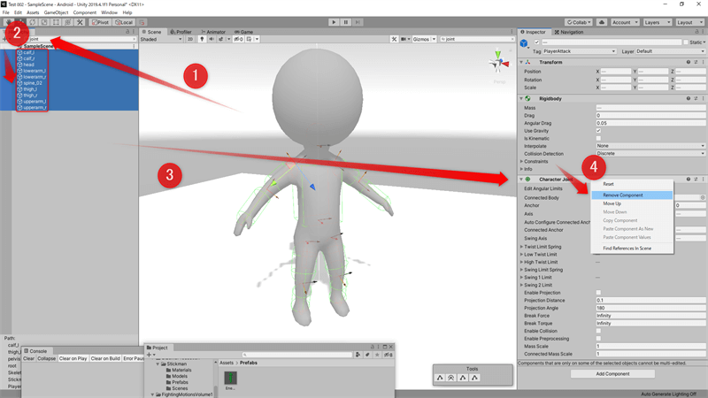Toggle the Static checkbox in Inspector
Viewport: 708px width, 398px height.
coord(686,42)
